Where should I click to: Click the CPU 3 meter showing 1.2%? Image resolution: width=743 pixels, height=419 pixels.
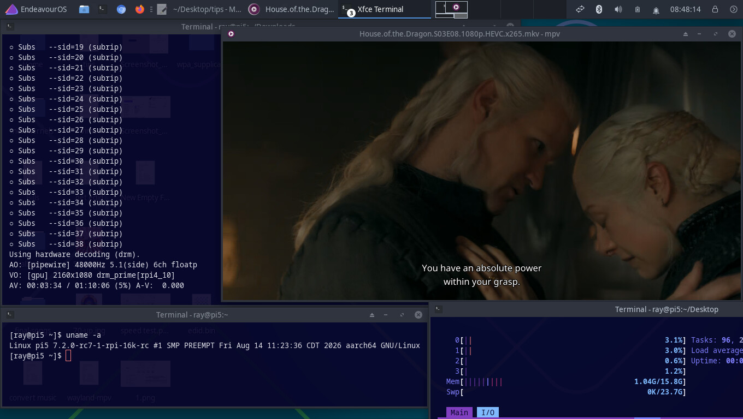point(570,371)
